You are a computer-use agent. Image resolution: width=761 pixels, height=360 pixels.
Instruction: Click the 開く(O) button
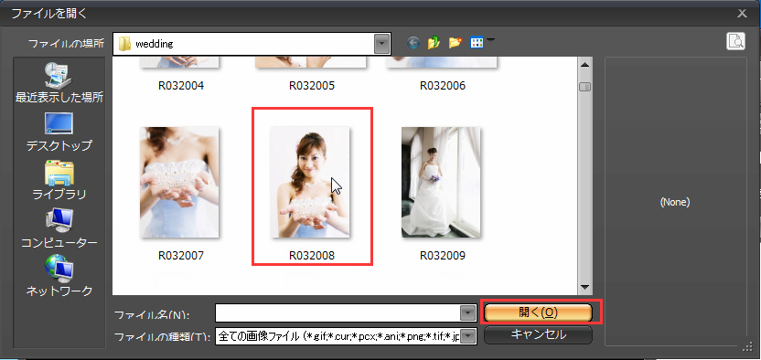tap(538, 312)
